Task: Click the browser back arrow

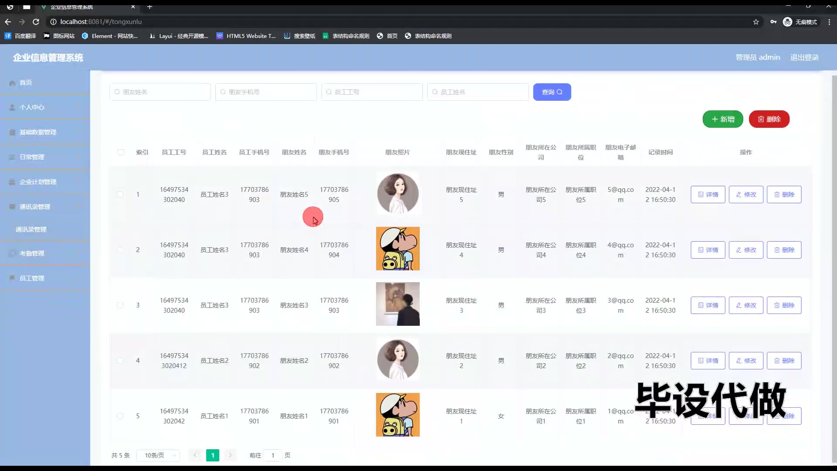Action: tap(8, 22)
